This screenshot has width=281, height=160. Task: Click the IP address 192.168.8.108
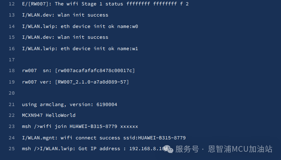[148, 149]
